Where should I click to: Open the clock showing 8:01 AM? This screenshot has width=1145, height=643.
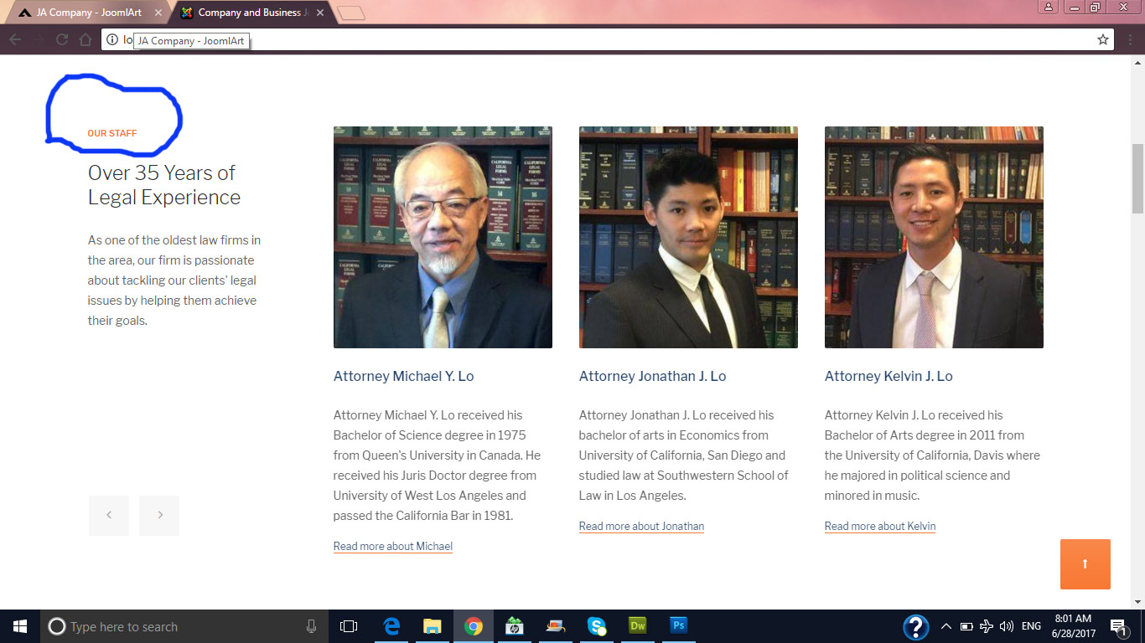(x=1074, y=626)
